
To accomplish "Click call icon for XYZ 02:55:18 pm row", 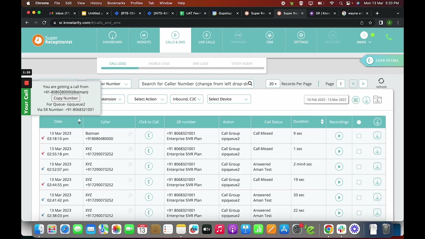I will pos(149,151).
